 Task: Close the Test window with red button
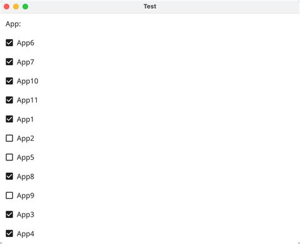click(6, 7)
